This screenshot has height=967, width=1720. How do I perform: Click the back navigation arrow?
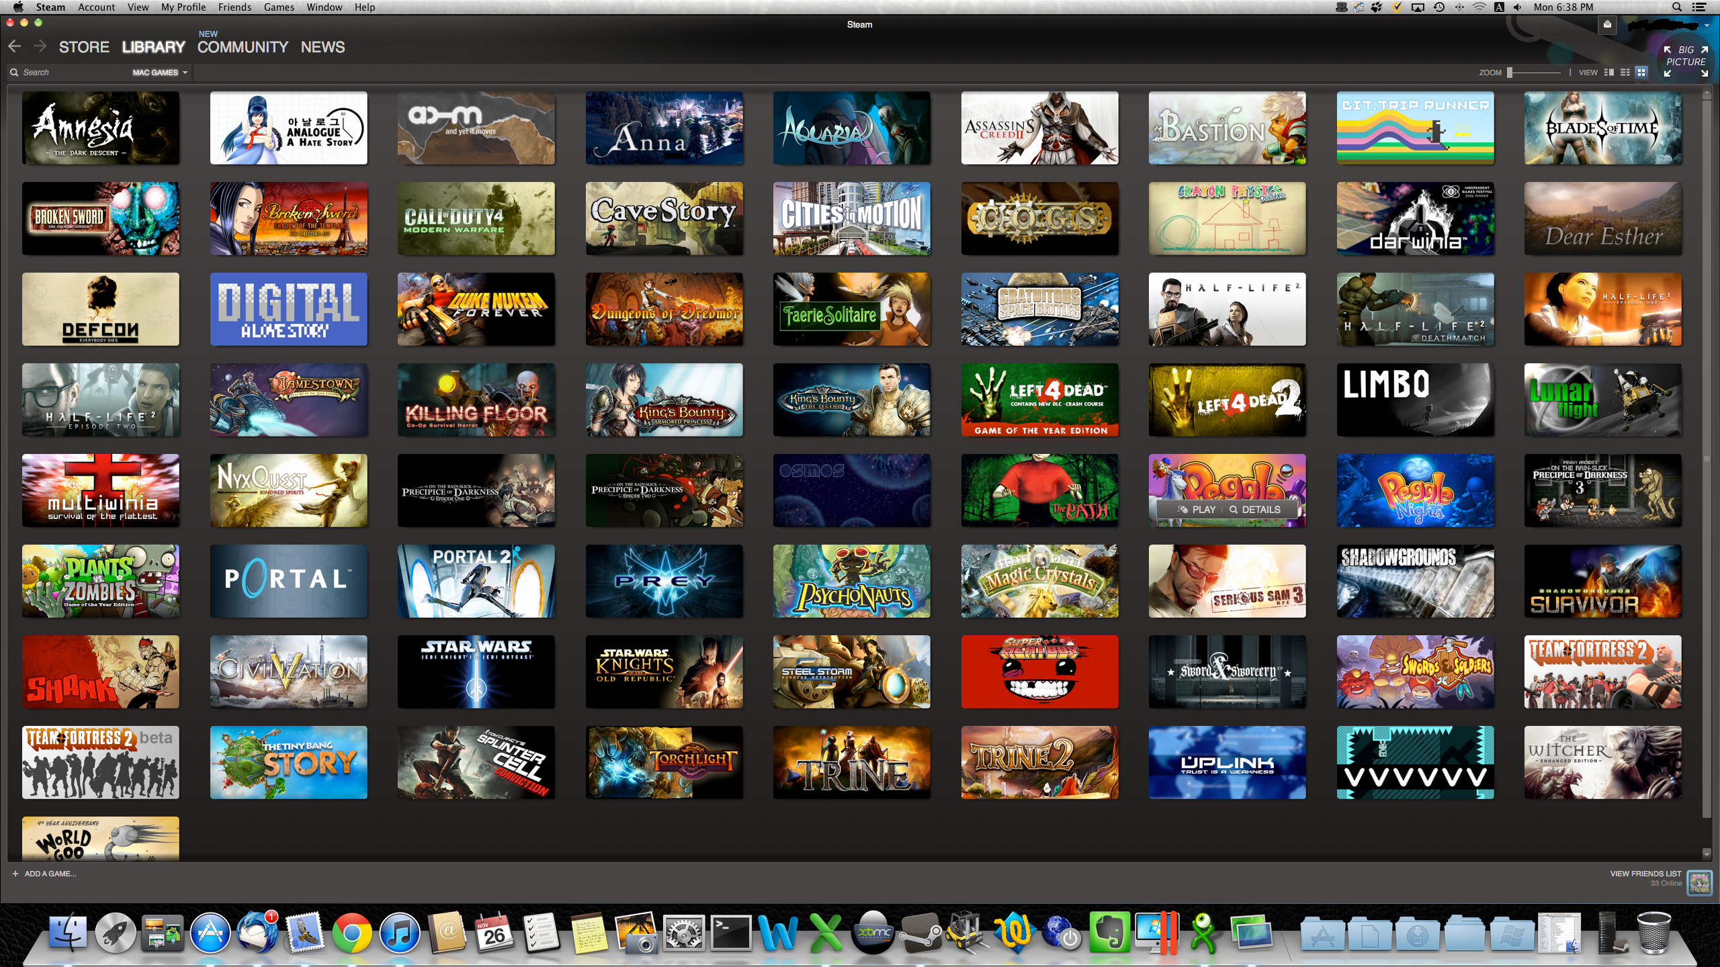pos(15,46)
